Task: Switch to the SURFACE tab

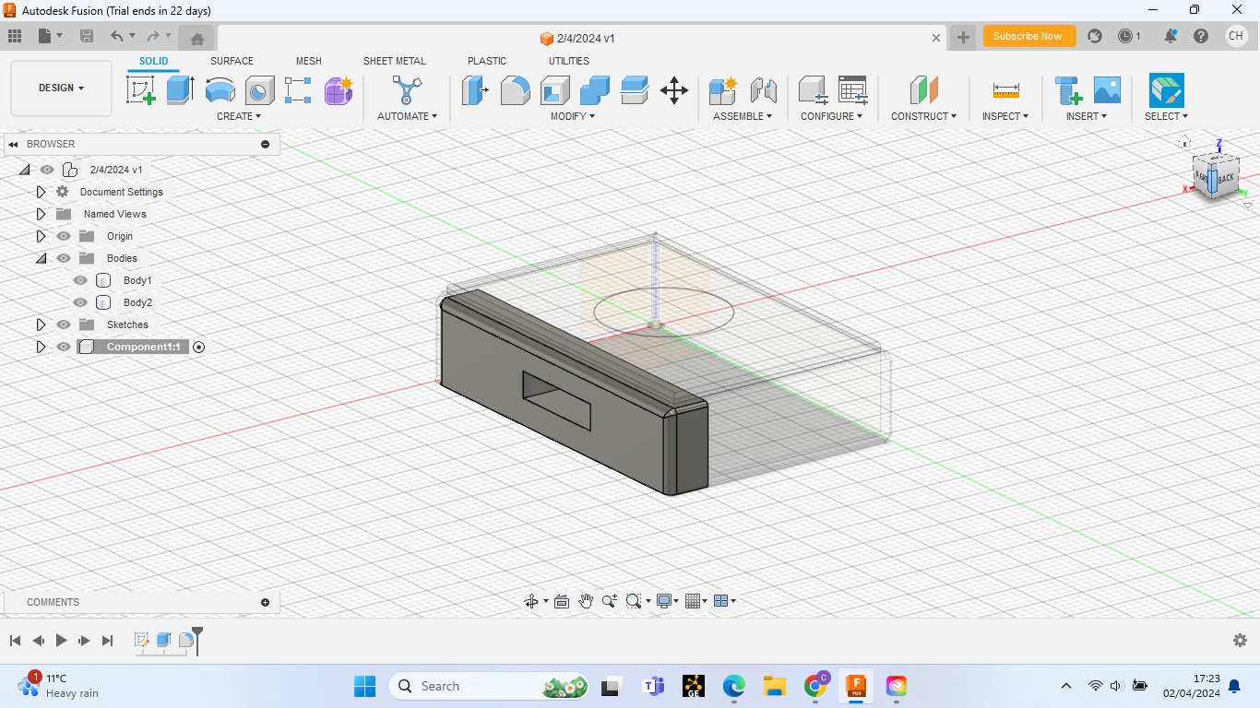Action: 232,61
